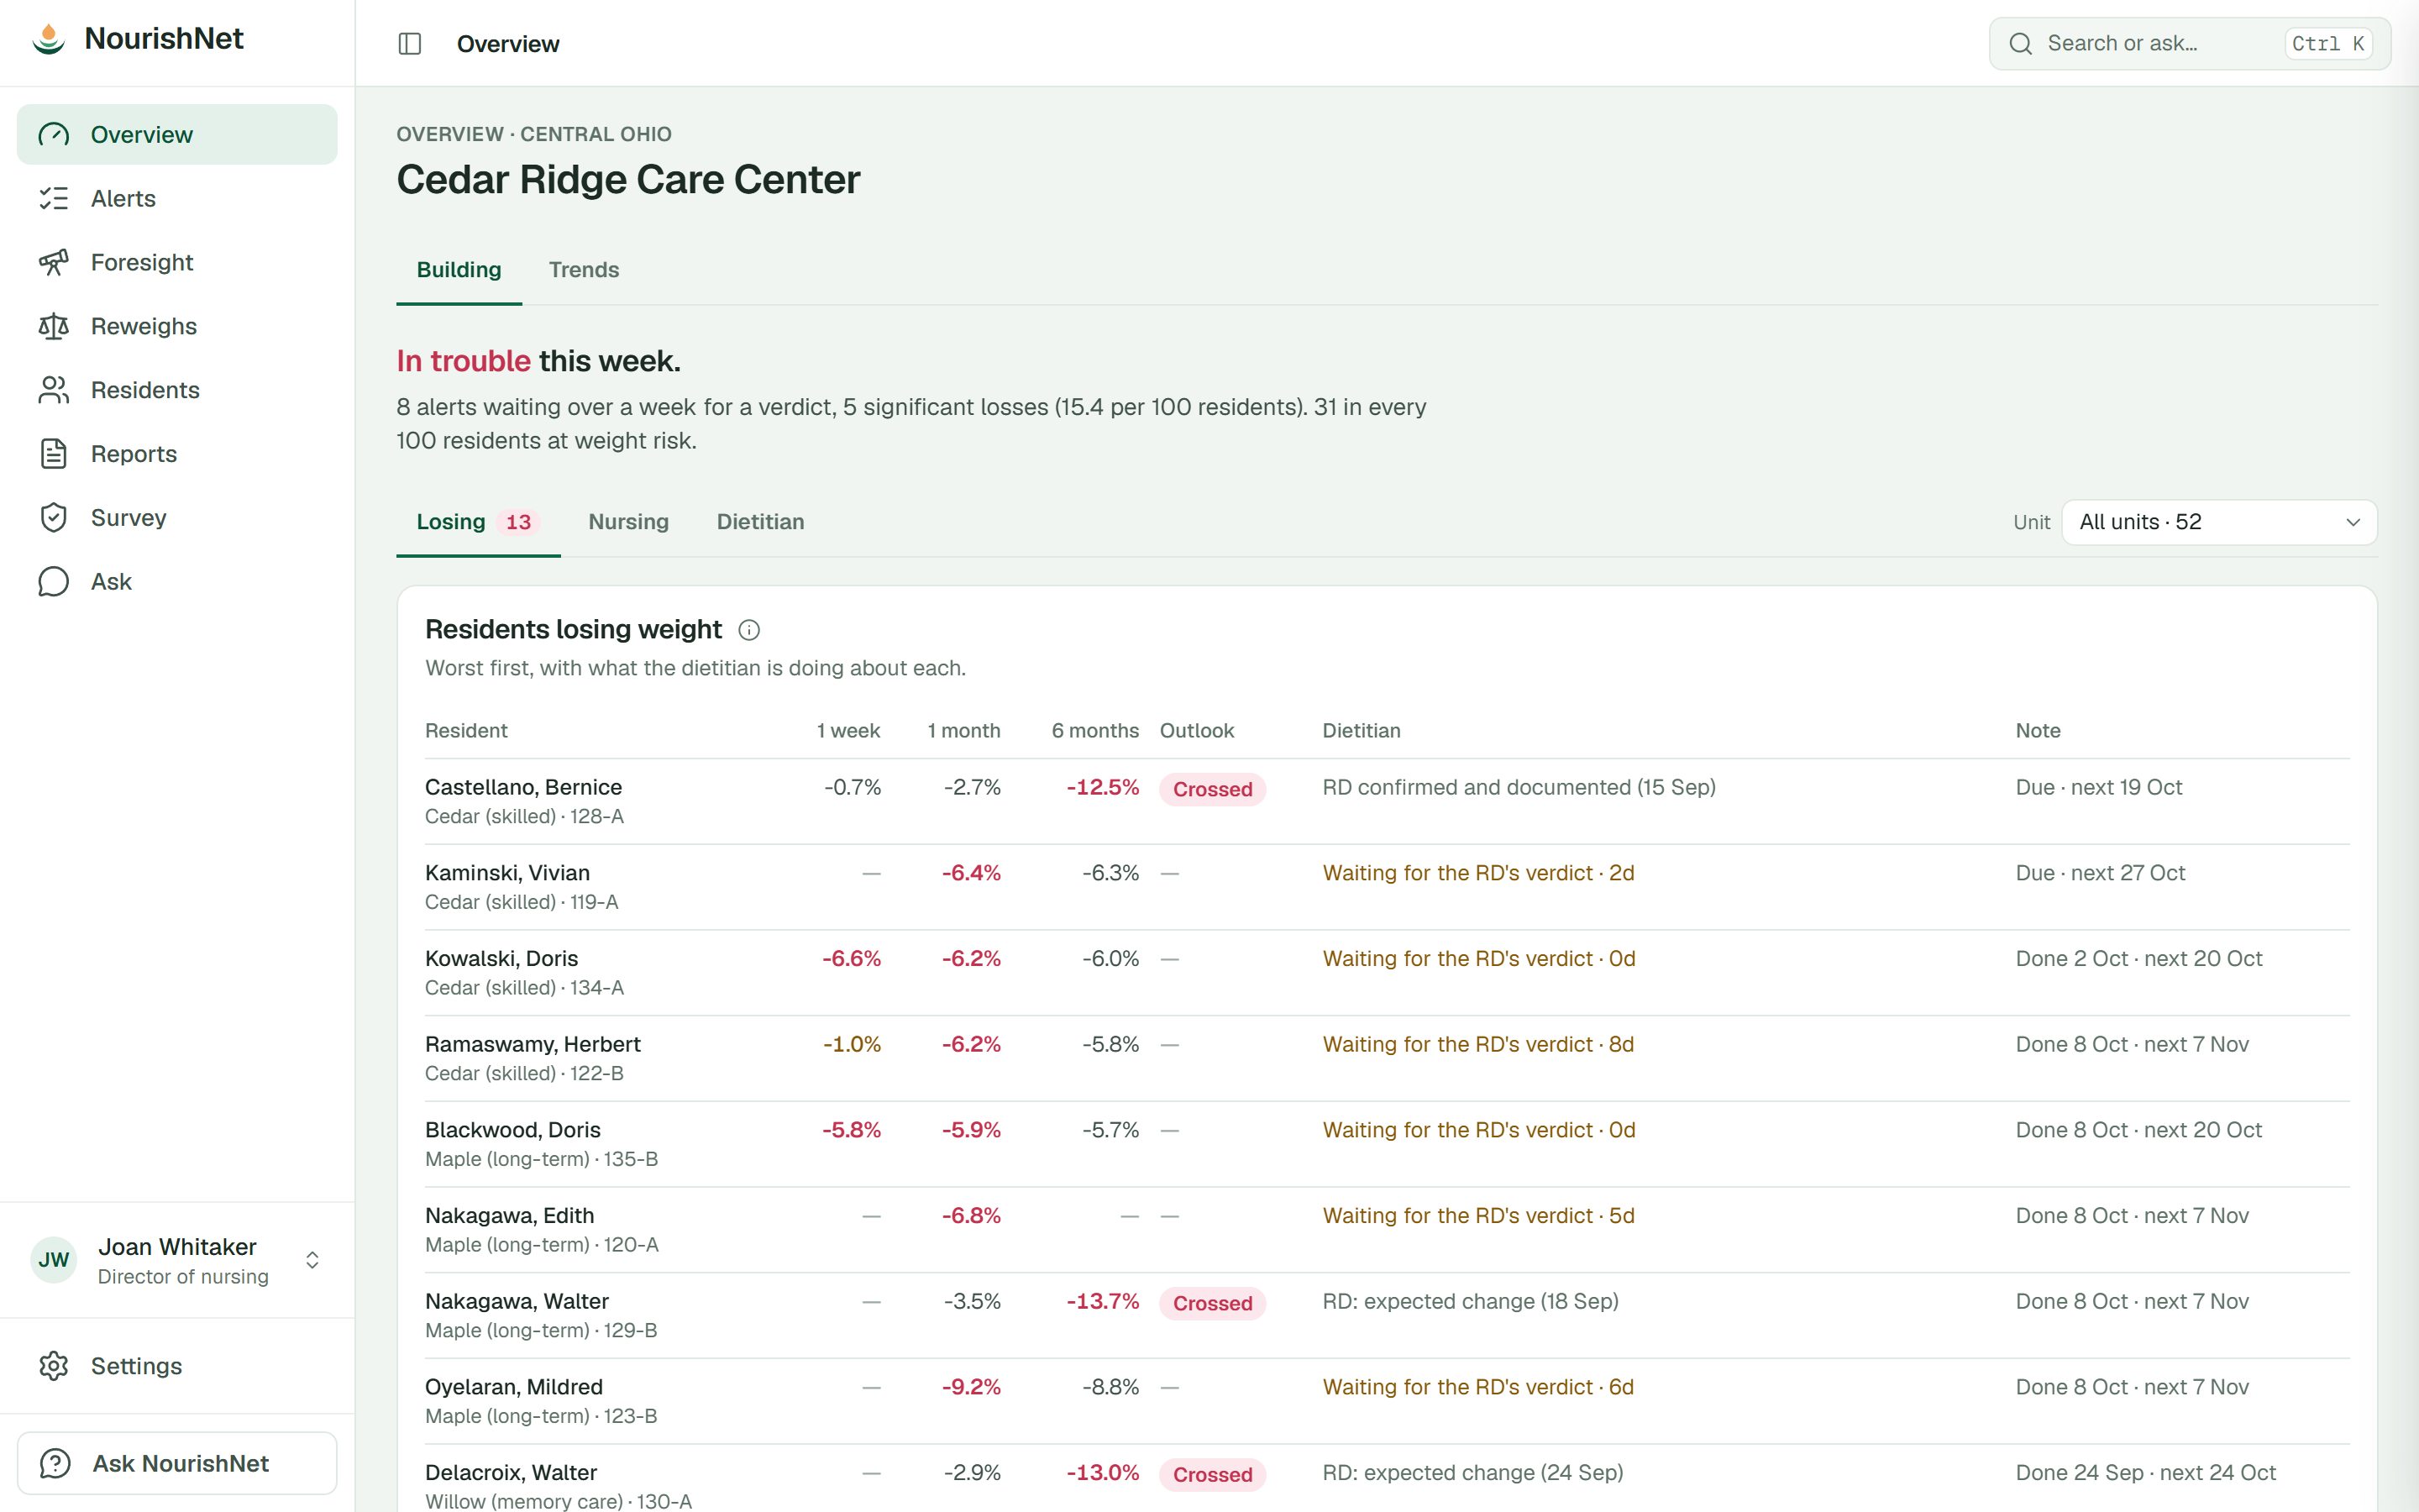2419x1512 pixels.
Task: Click RD confirmed and documented (15 Sep)
Action: tap(1519, 787)
